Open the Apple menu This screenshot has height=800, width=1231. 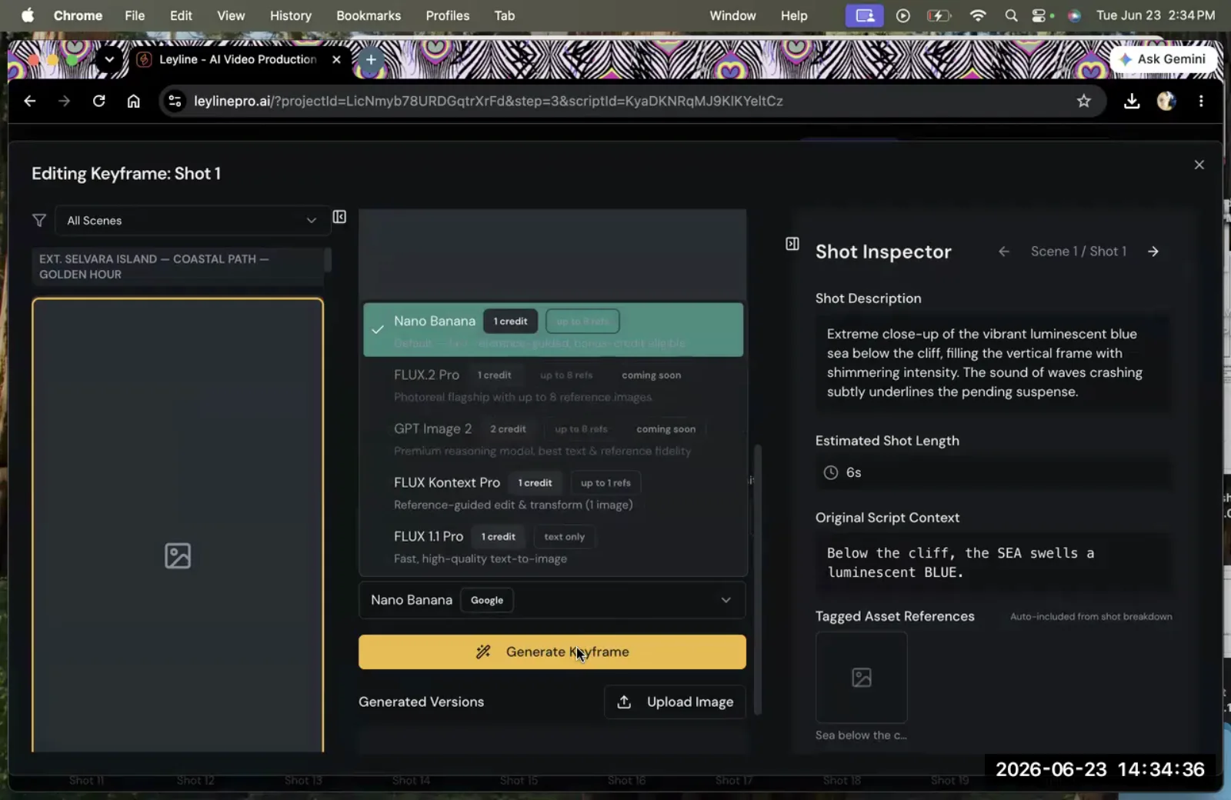click(28, 15)
